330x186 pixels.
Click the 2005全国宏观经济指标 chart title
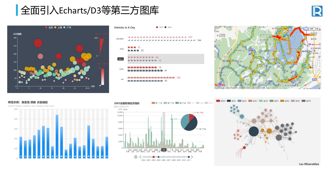pos(127,103)
